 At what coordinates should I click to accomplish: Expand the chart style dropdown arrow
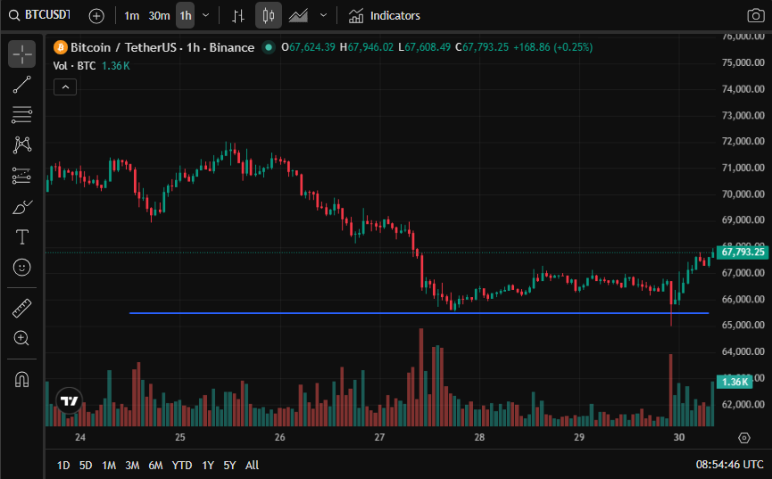pos(323,15)
